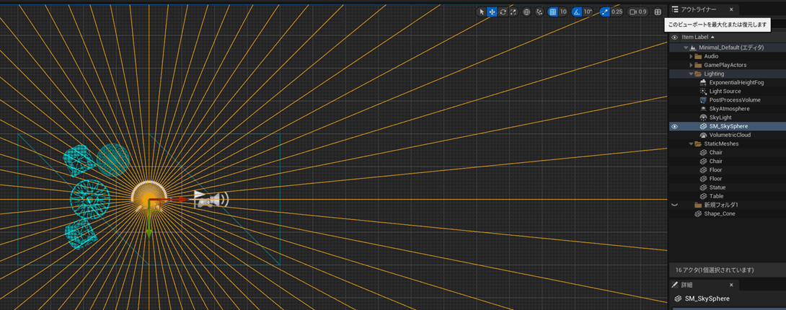Sort by the Item Label column header
Screen dimensions: 786x310
pyautogui.click(x=694, y=37)
